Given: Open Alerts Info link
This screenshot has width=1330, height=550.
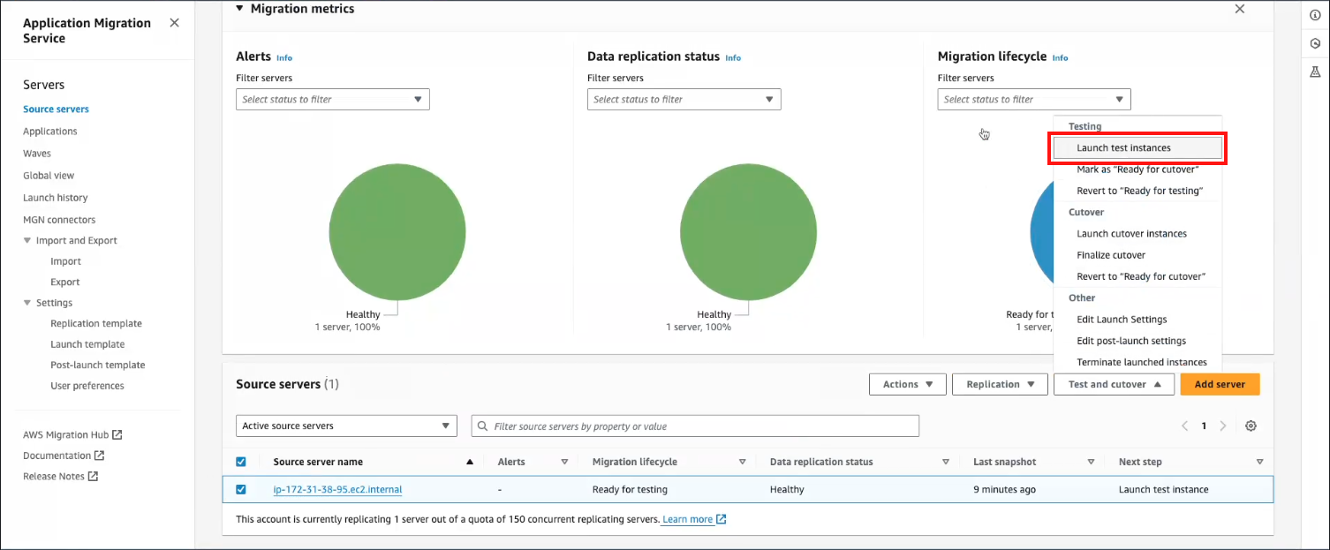Looking at the screenshot, I should click(284, 57).
